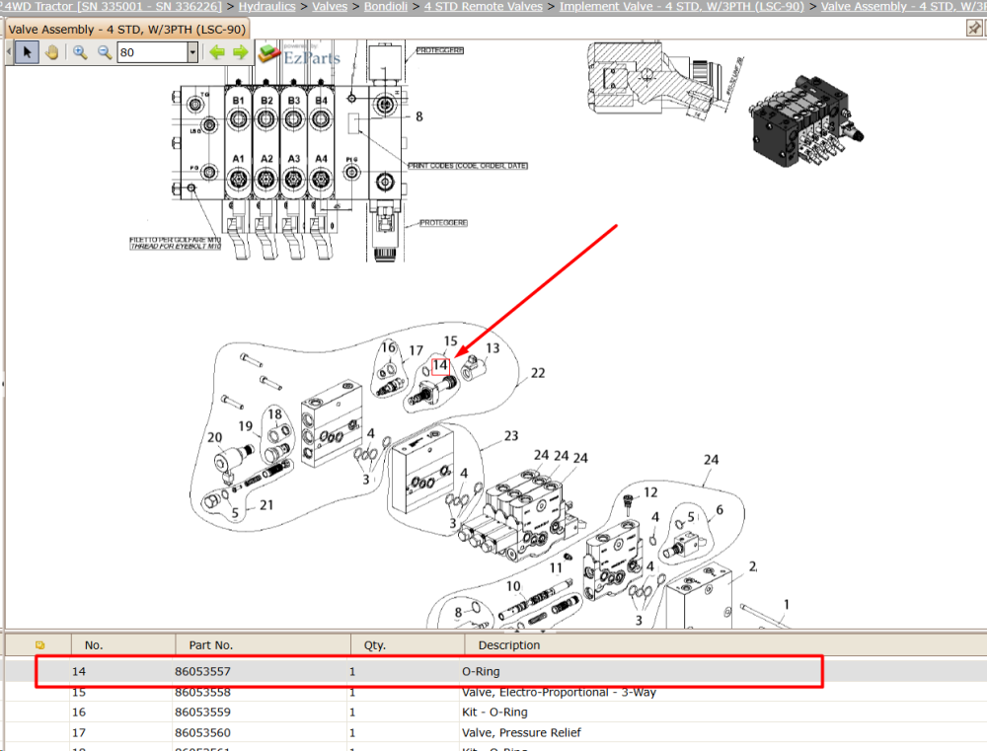The image size is (987, 751).
Task: Open Implement Valve - 4 STD breadcrumb
Action: point(682,6)
